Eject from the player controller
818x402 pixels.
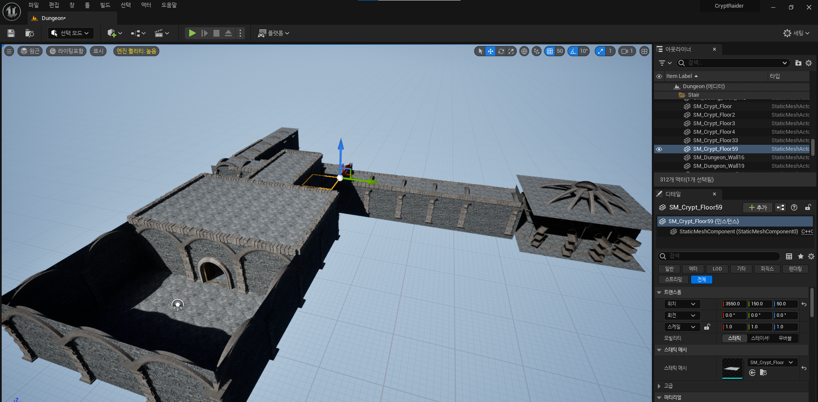pyautogui.click(x=228, y=33)
